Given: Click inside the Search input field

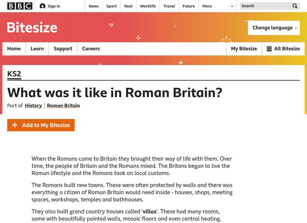Looking at the screenshot, I should tap(265, 6).
